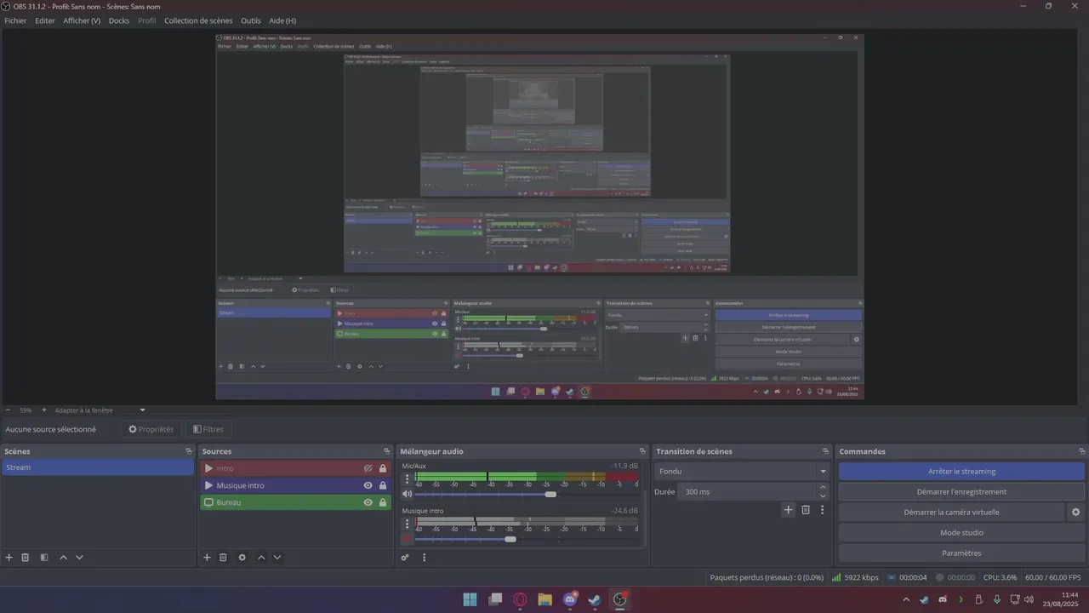Open the Docks menu

(x=119, y=20)
